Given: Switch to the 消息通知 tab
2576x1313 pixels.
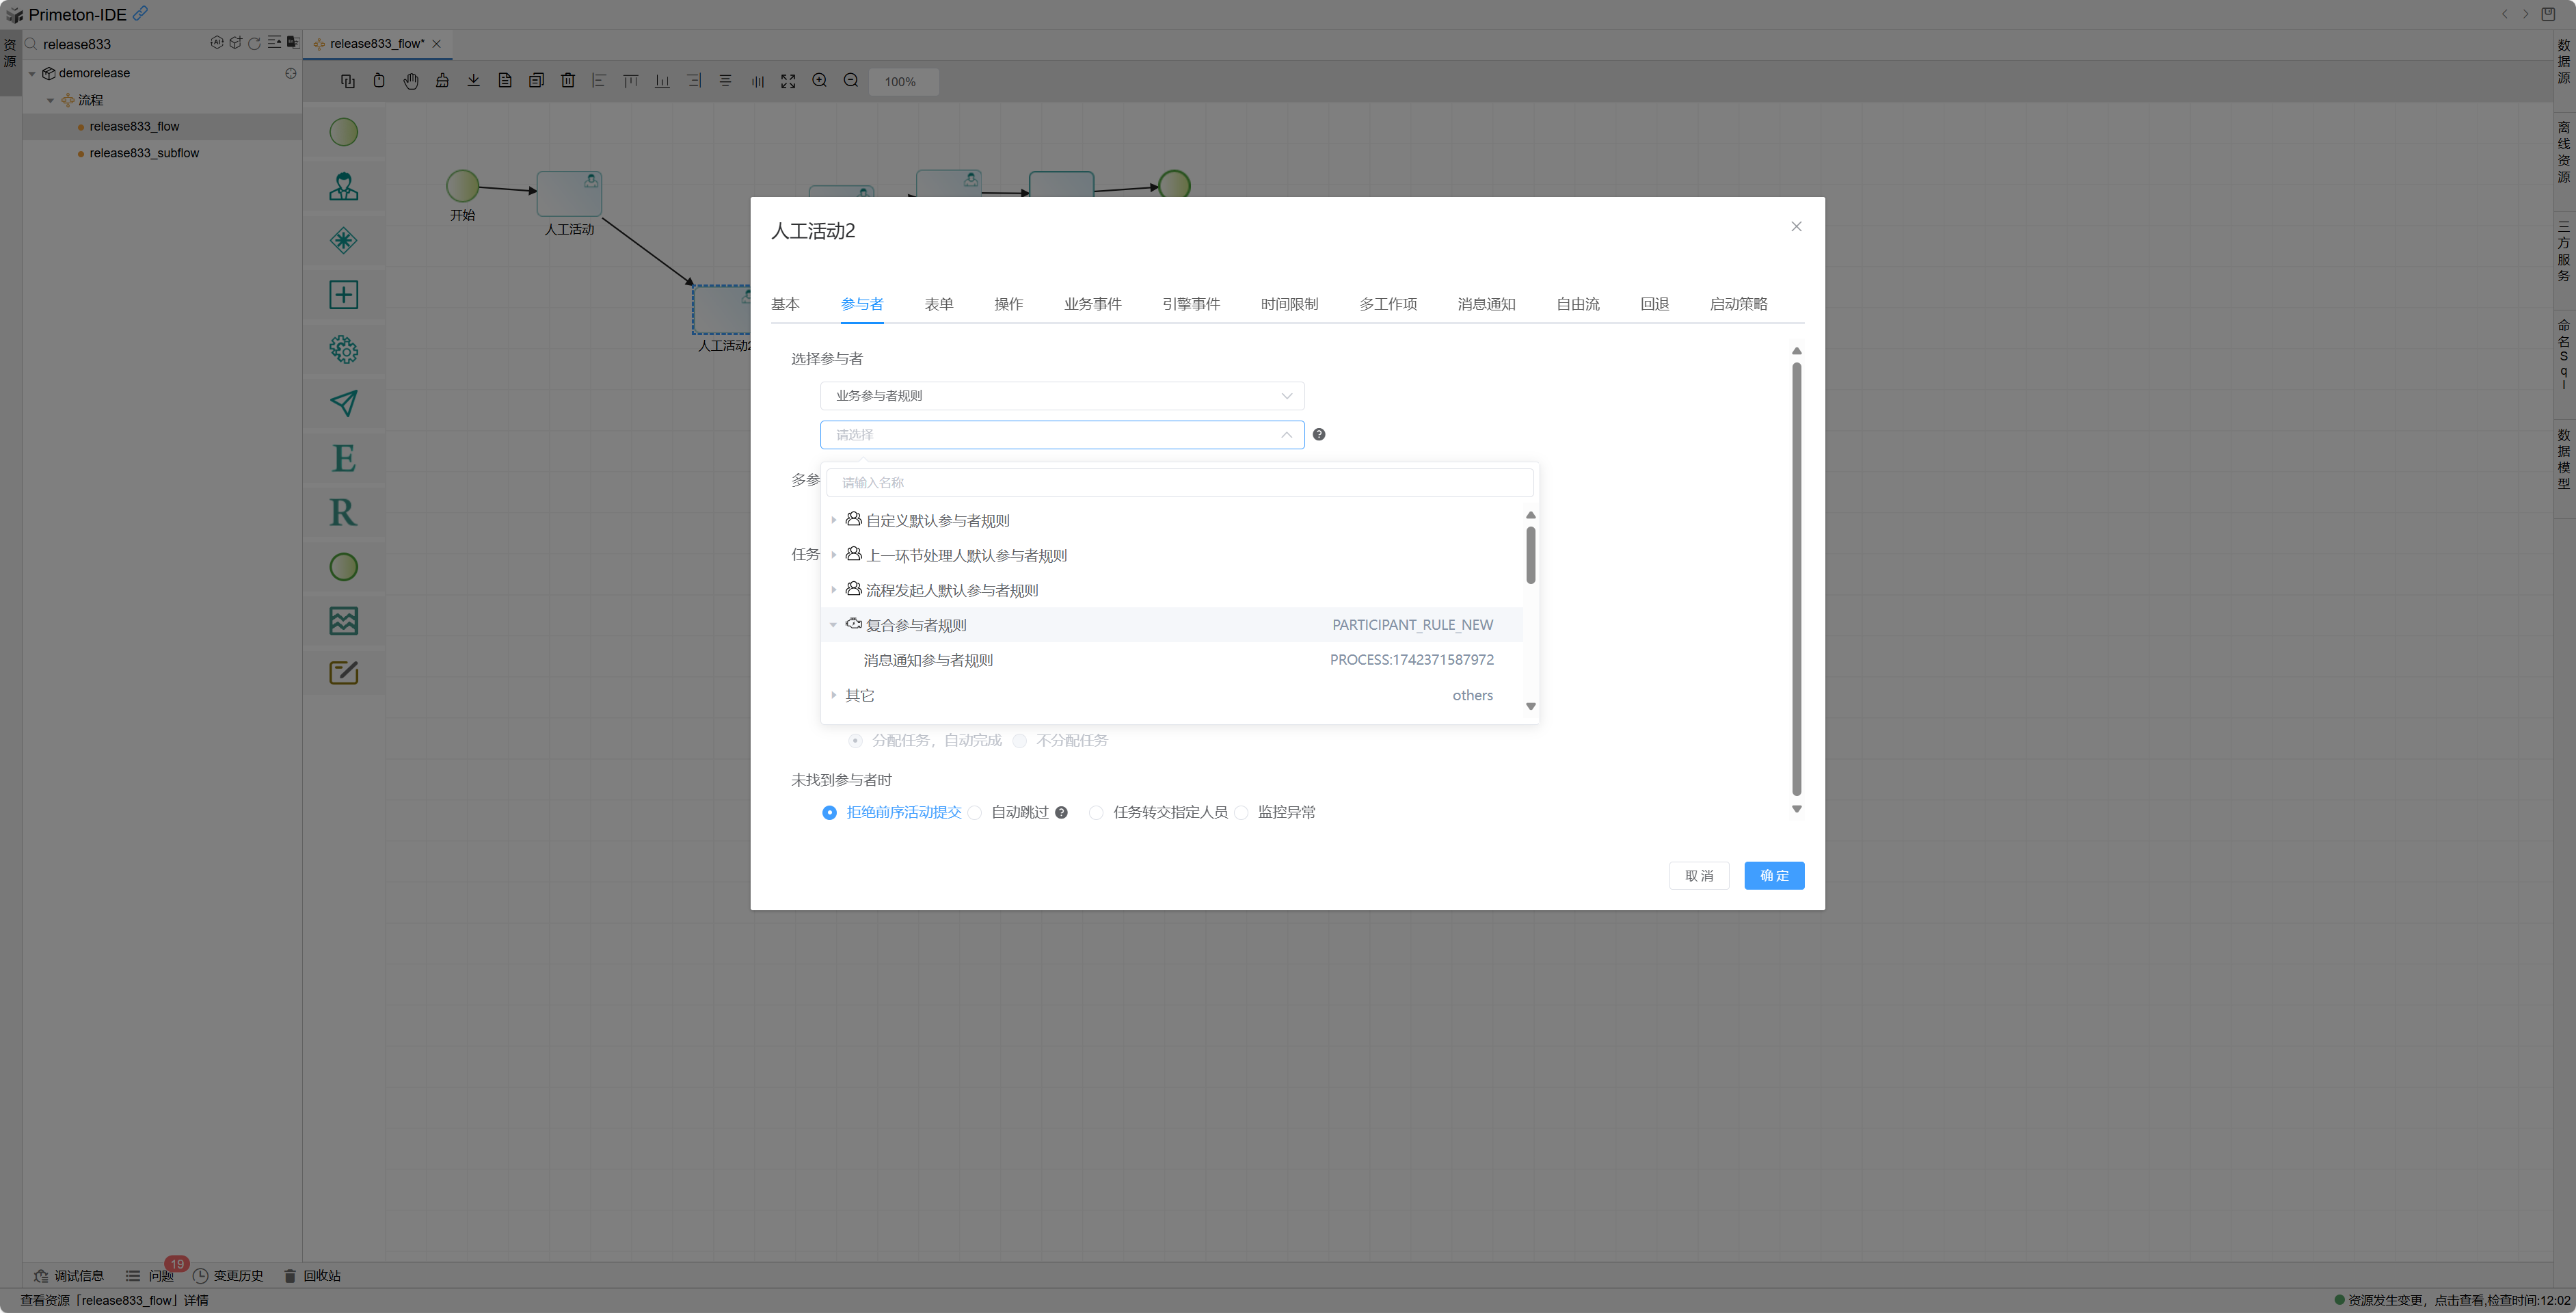Looking at the screenshot, I should pyautogui.click(x=1486, y=304).
